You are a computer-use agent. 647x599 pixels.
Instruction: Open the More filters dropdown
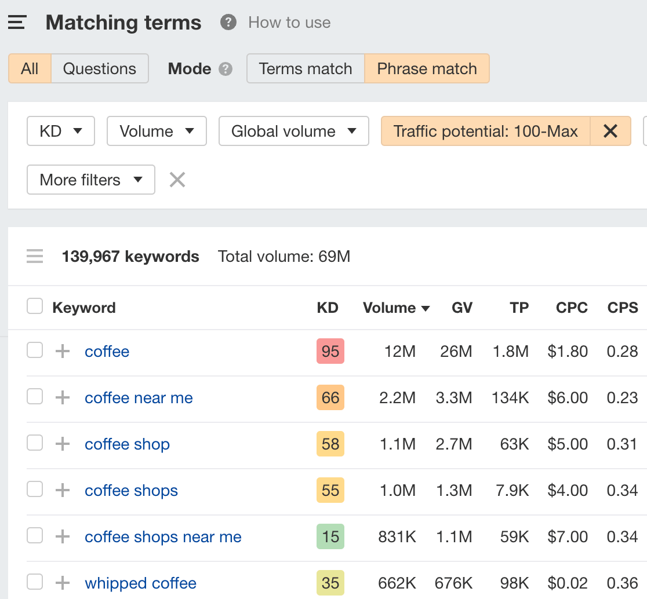pos(90,180)
